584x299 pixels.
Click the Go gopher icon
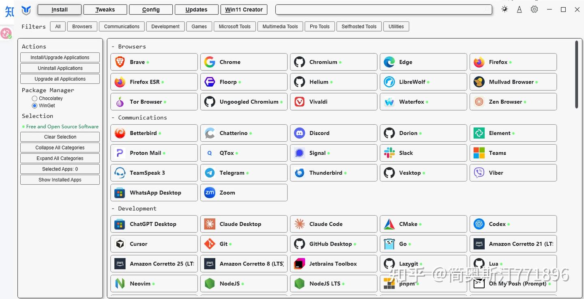click(389, 244)
